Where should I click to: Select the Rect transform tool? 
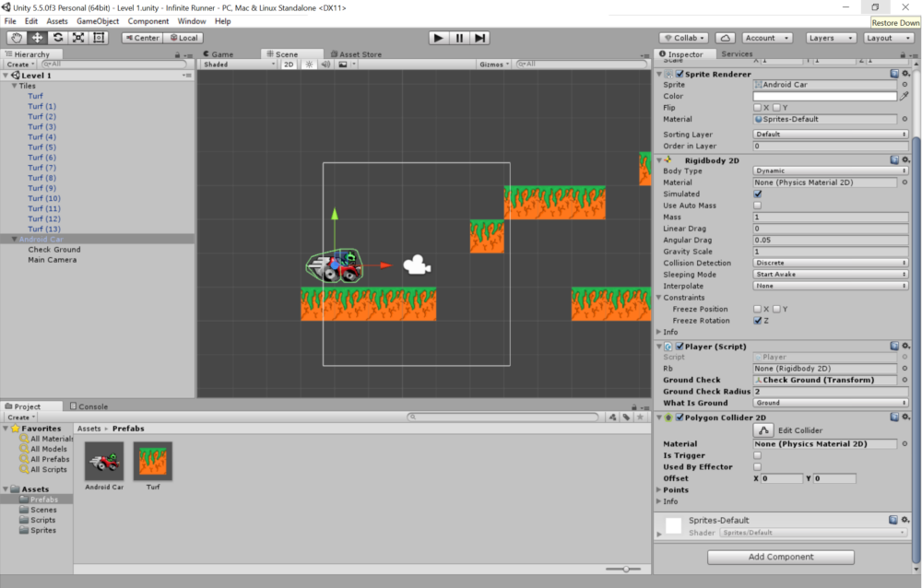(x=97, y=38)
